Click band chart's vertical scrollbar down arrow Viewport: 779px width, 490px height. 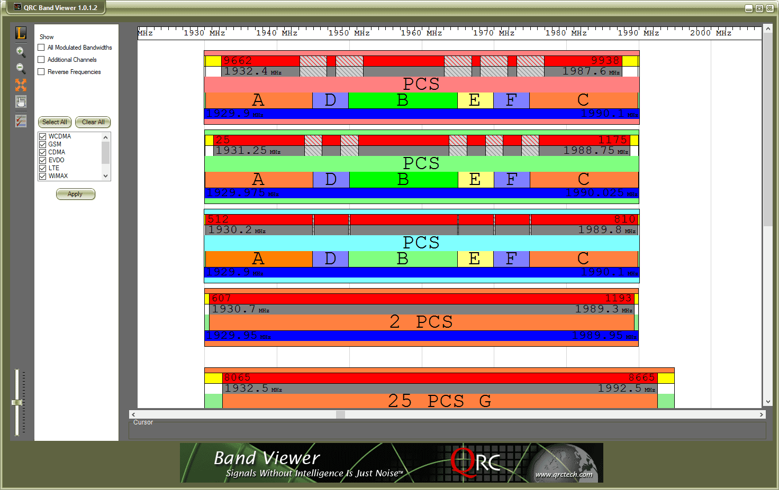coord(768,402)
